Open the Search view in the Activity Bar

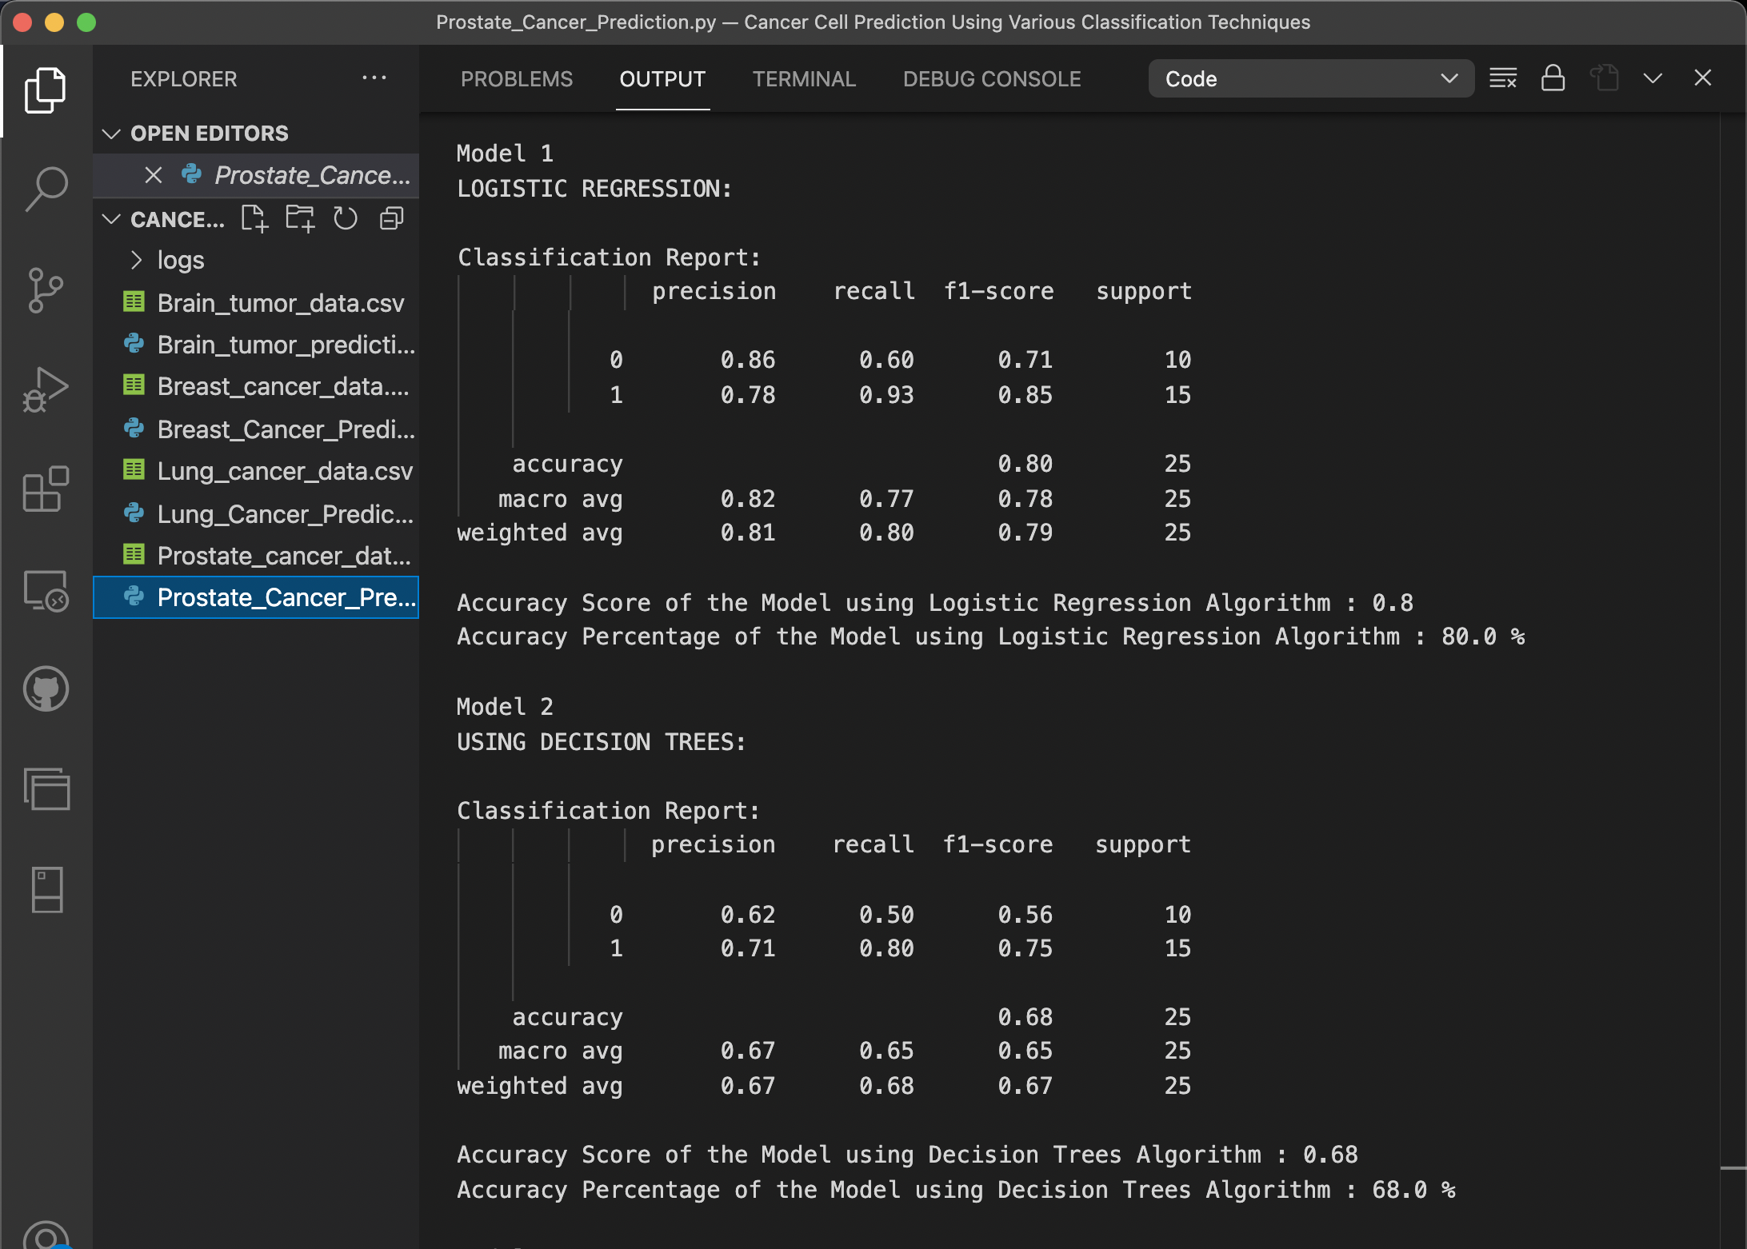pos(46,189)
